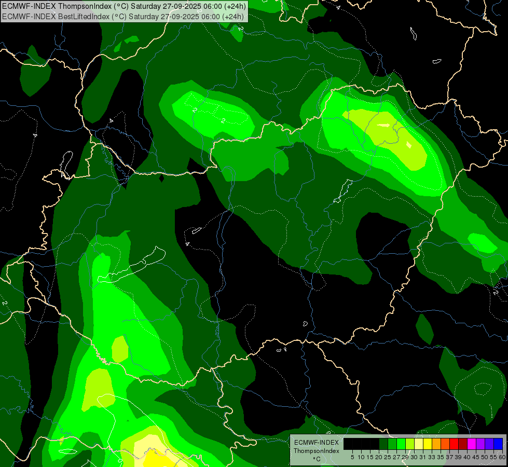Click the legend tick value '20'
The width and height of the screenshot is (508, 467).
pyautogui.click(x=379, y=457)
